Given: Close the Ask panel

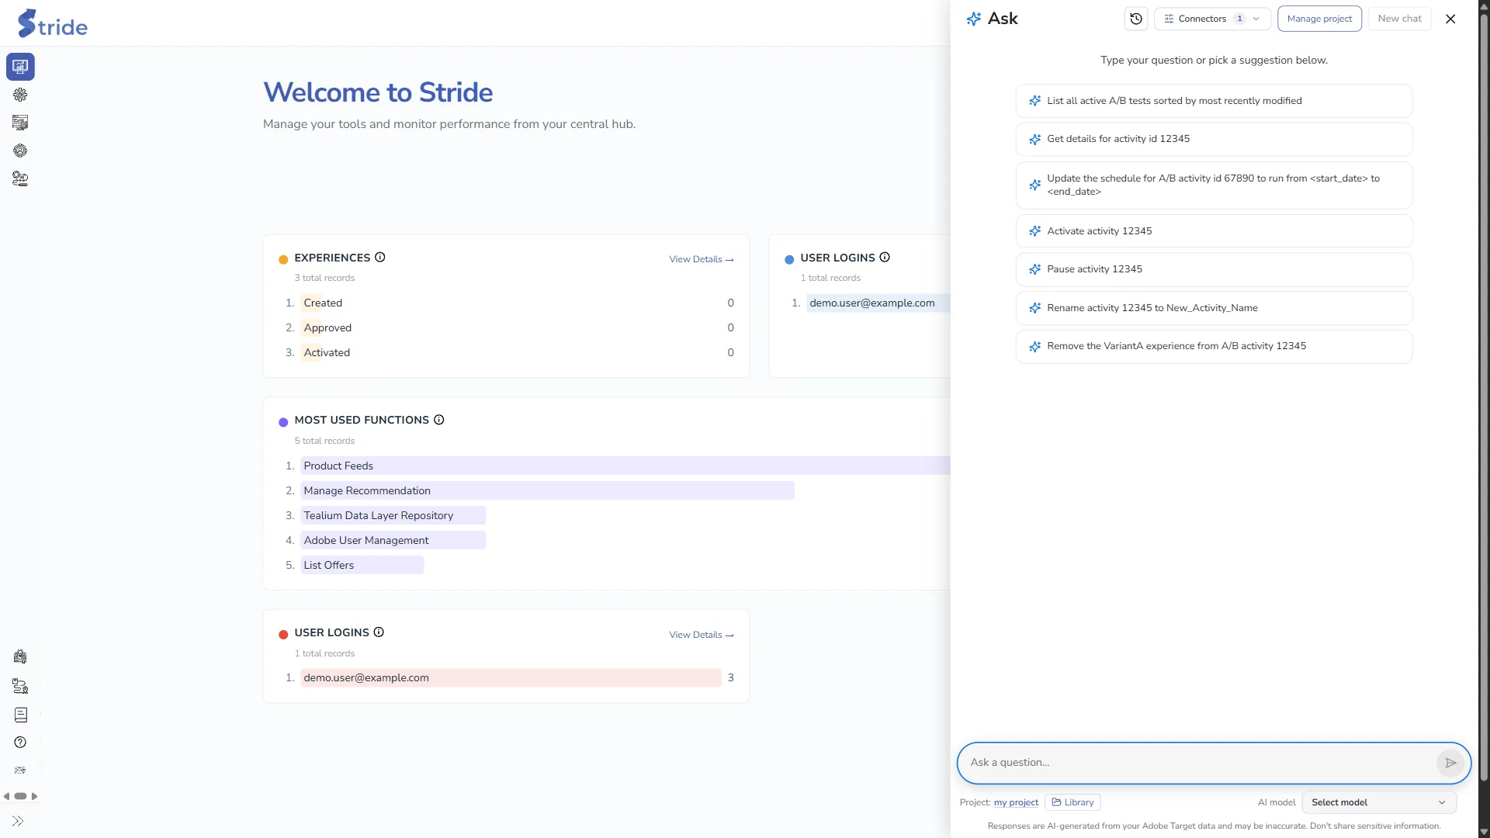Looking at the screenshot, I should 1450,19.
